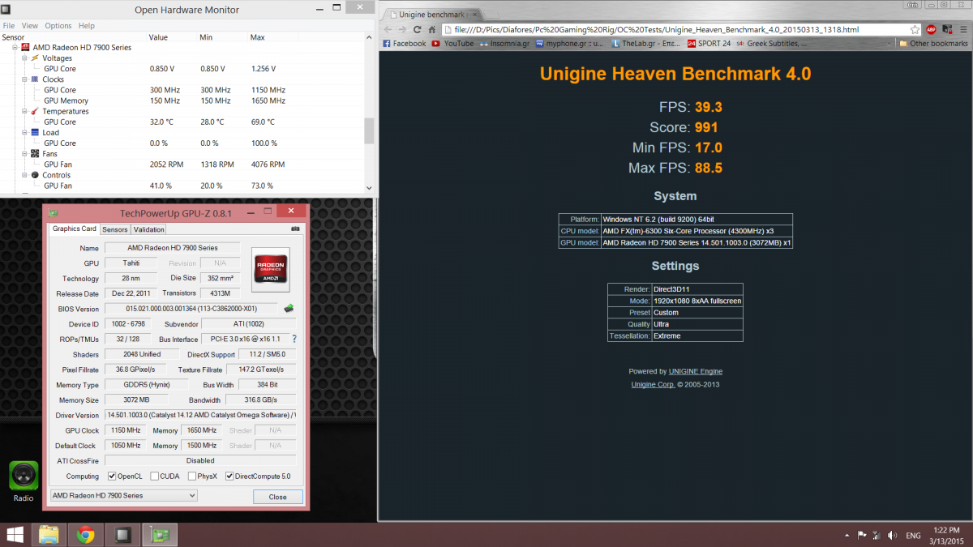This screenshot has height=547, width=973.
Task: Open the Unigine Corp. link
Action: click(653, 384)
